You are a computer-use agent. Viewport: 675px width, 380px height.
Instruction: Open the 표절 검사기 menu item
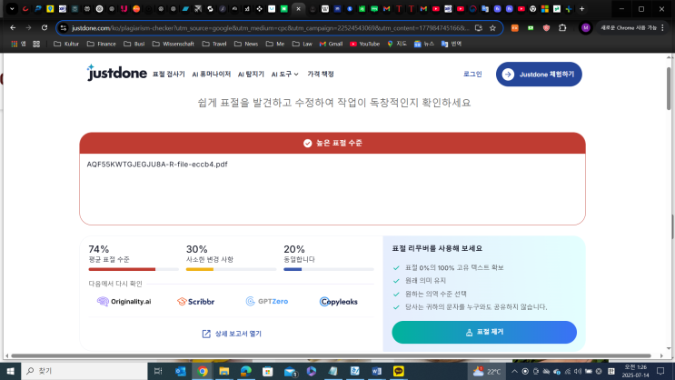tap(169, 75)
